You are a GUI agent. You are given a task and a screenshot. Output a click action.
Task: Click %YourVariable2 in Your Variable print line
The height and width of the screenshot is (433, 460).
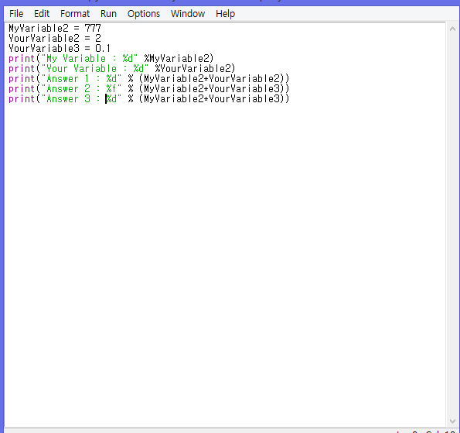(193, 68)
